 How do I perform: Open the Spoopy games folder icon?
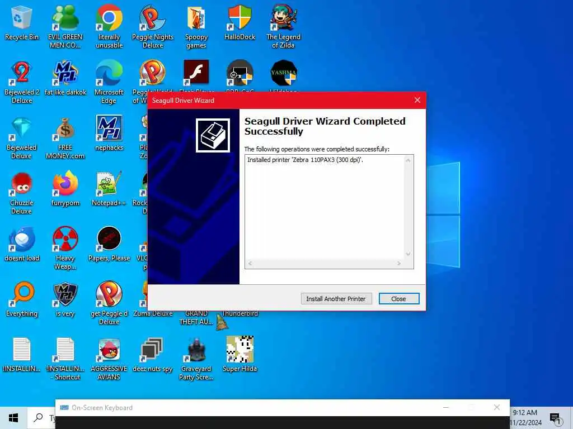(196, 26)
